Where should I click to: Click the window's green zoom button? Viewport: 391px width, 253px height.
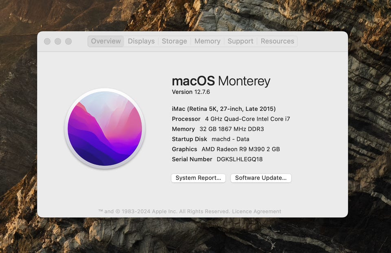click(68, 42)
